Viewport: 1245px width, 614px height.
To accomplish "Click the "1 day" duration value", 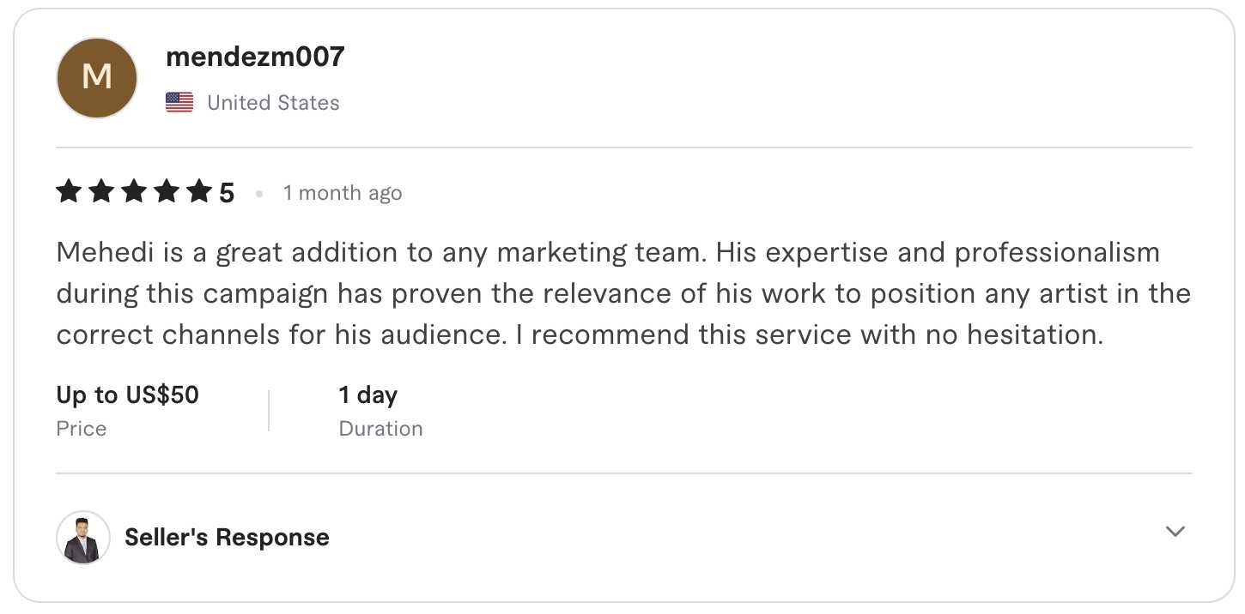I will click(367, 395).
